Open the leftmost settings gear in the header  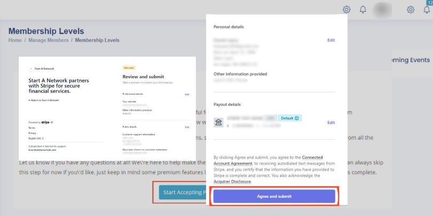click(347, 10)
